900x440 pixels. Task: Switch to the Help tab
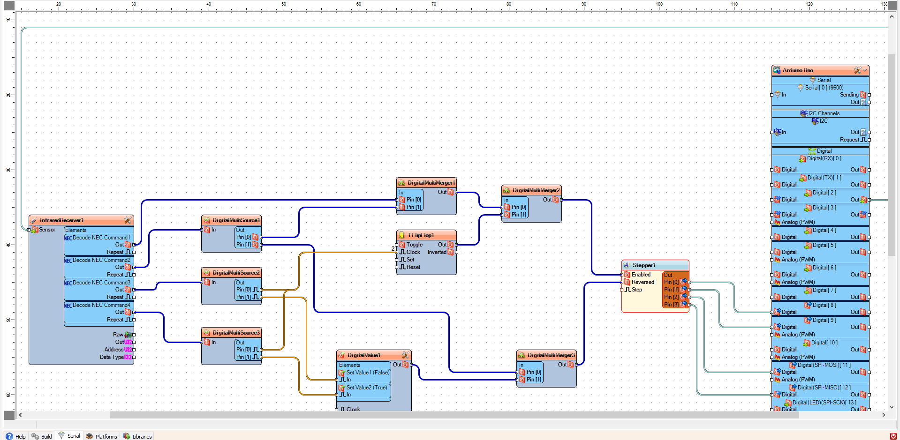point(15,436)
